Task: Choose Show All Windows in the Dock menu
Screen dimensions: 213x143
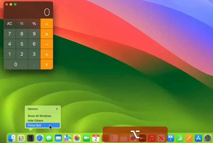Action: [x=43, y=116]
